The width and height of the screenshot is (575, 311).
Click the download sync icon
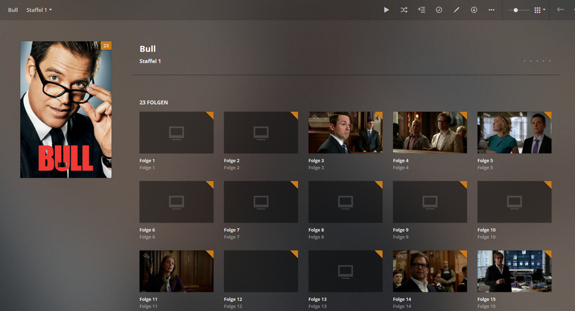point(474,10)
